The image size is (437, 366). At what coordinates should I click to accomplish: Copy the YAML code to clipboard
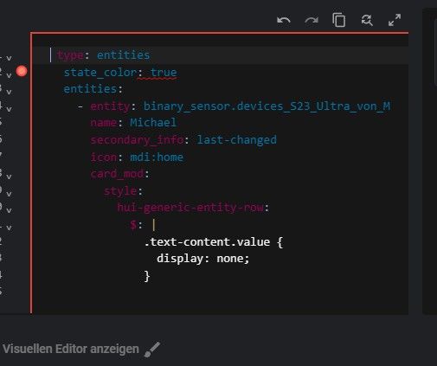[x=339, y=20]
